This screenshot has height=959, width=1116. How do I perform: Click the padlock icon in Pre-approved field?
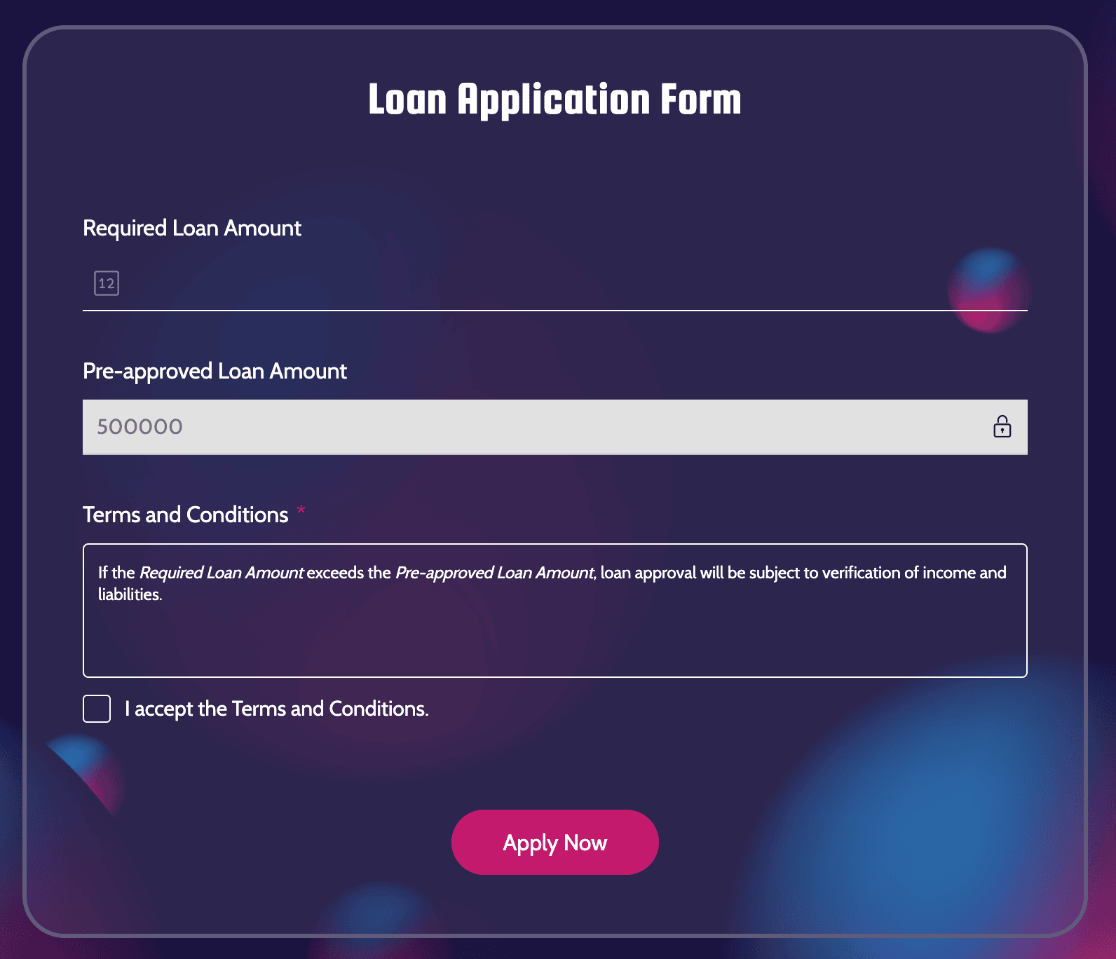click(x=1002, y=426)
